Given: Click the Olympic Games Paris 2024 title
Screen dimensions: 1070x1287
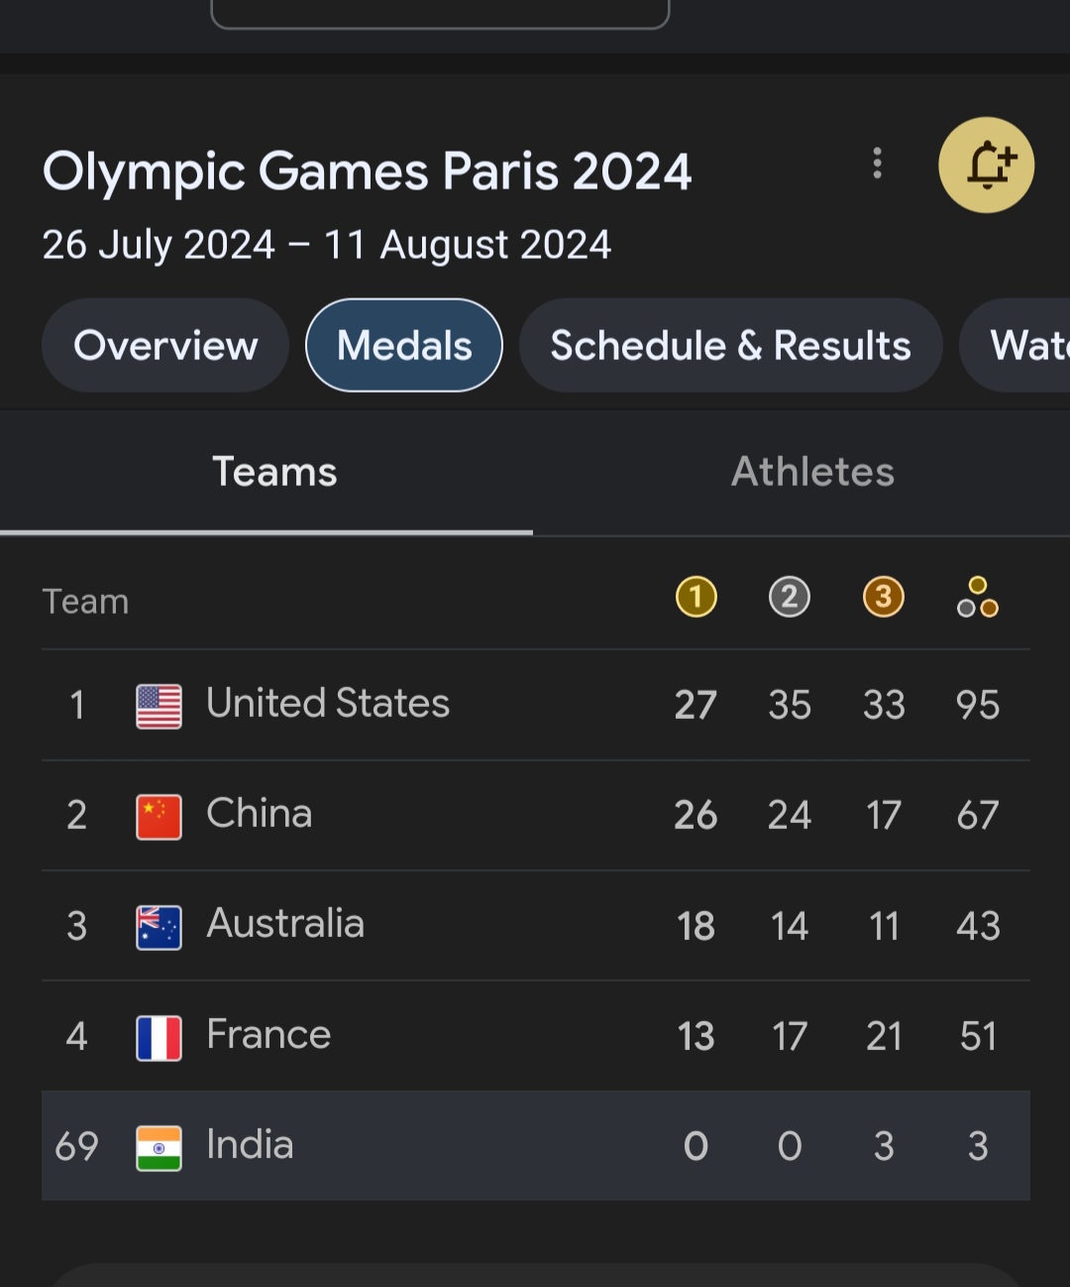Looking at the screenshot, I should point(367,172).
